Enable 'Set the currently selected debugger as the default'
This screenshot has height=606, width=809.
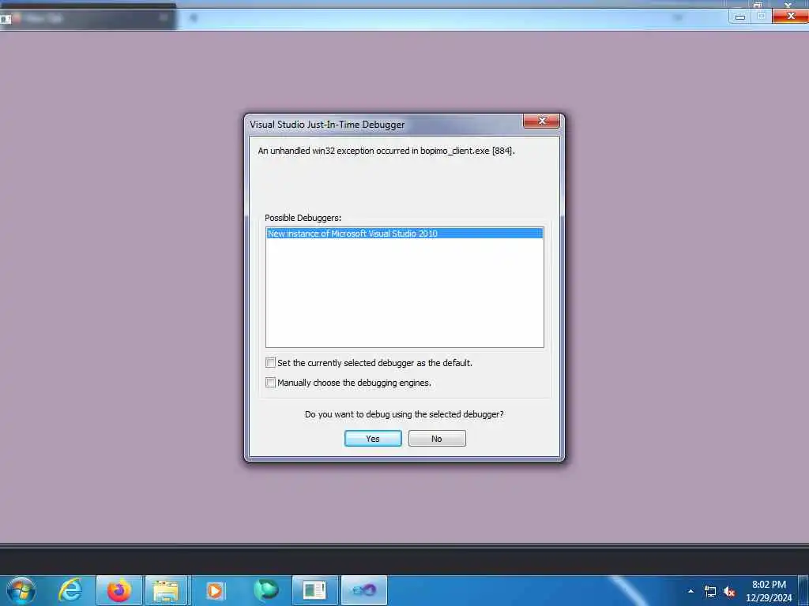pyautogui.click(x=270, y=363)
